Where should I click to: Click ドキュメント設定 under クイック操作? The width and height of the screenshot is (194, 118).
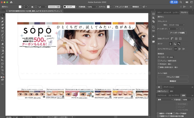pyautogui.click(x=173, y=77)
